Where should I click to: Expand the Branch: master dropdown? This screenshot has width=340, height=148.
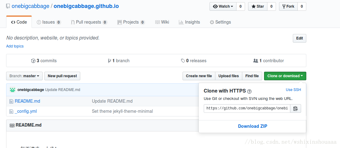point(25,76)
